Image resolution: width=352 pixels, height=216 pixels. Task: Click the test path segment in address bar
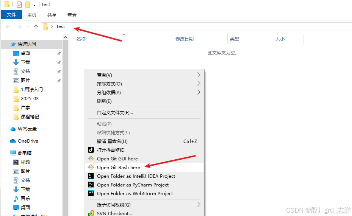coord(61,26)
